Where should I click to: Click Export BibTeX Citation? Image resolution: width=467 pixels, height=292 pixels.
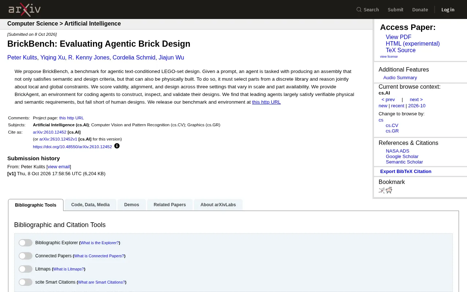coord(406,172)
